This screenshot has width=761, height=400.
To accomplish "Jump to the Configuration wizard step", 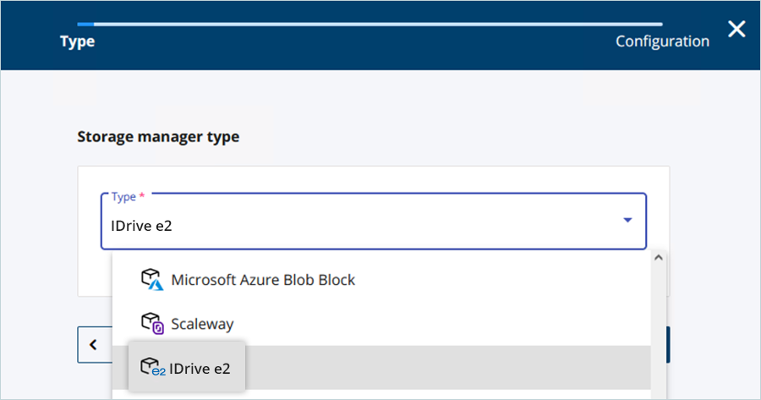I will [x=662, y=41].
